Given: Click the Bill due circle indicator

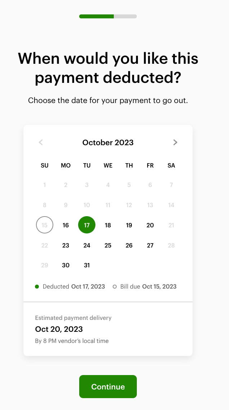Looking at the screenshot, I should pos(114,286).
